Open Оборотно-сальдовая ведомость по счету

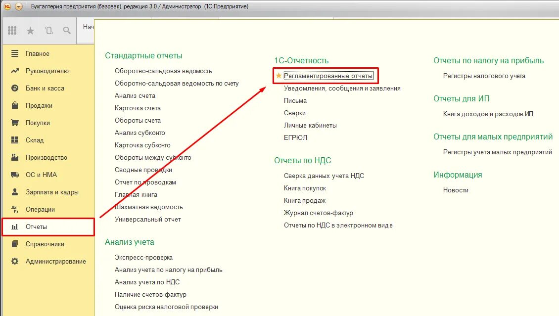[x=177, y=84]
